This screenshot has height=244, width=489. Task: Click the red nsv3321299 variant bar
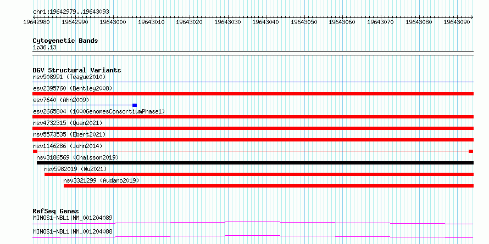click(269, 186)
